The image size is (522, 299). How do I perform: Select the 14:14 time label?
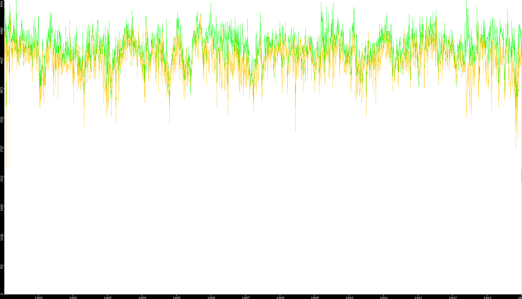(x=487, y=298)
